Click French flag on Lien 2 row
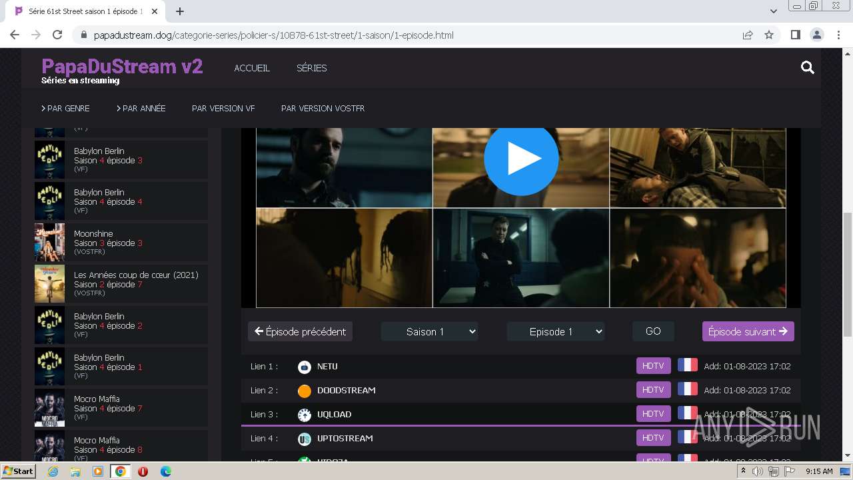This screenshot has height=480, width=853. (688, 389)
